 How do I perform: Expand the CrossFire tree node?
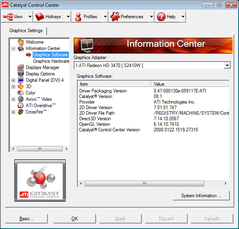pos(14,112)
